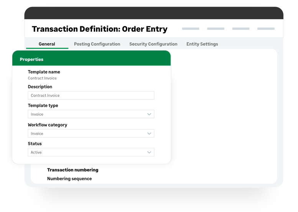The width and height of the screenshot is (298, 212).
Task: Click the rightmost gray header placeholder bar
Action: 266,29
